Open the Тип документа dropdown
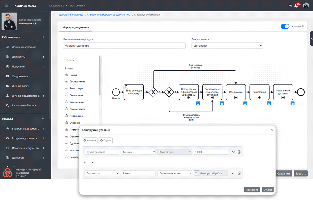This screenshot has width=313, height=201. pos(227,46)
